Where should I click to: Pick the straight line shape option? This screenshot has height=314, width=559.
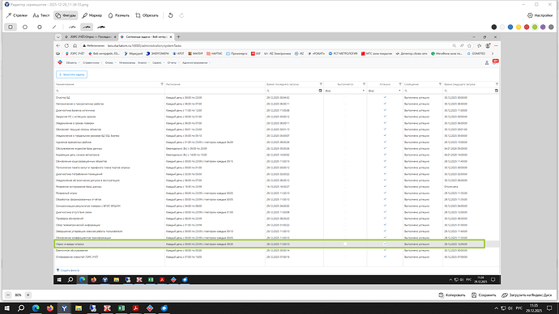(x=54, y=27)
